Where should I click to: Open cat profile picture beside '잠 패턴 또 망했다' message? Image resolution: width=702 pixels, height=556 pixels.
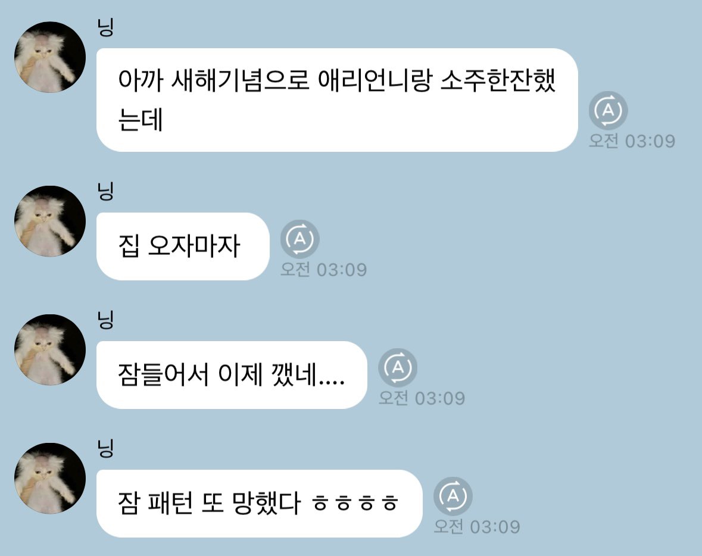[49, 478]
